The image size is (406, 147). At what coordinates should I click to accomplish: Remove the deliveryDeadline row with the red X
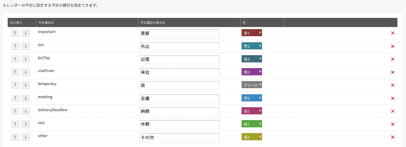tap(393, 111)
